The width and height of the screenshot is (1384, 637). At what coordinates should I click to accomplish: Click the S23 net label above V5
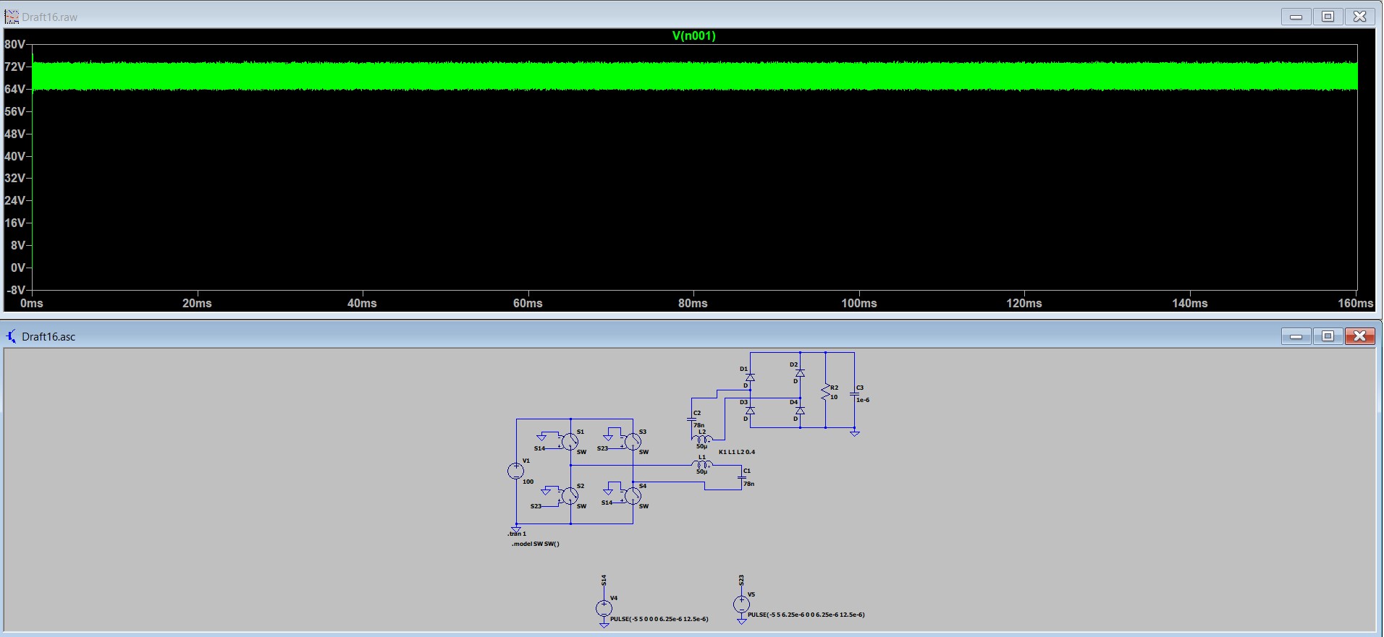(741, 581)
